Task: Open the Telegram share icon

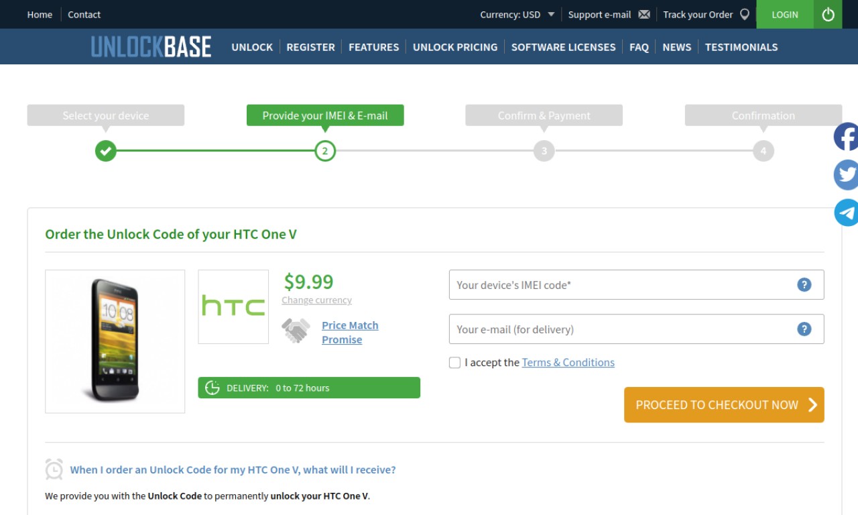Action: pyautogui.click(x=846, y=213)
